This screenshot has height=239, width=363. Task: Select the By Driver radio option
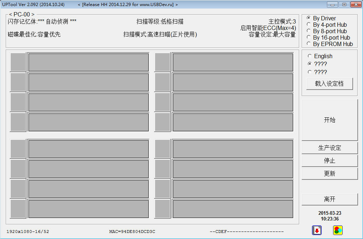pyautogui.click(x=309, y=18)
